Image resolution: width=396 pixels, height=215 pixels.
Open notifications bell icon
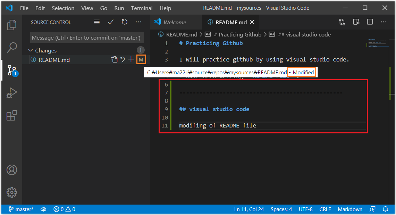pyautogui.click(x=385, y=209)
